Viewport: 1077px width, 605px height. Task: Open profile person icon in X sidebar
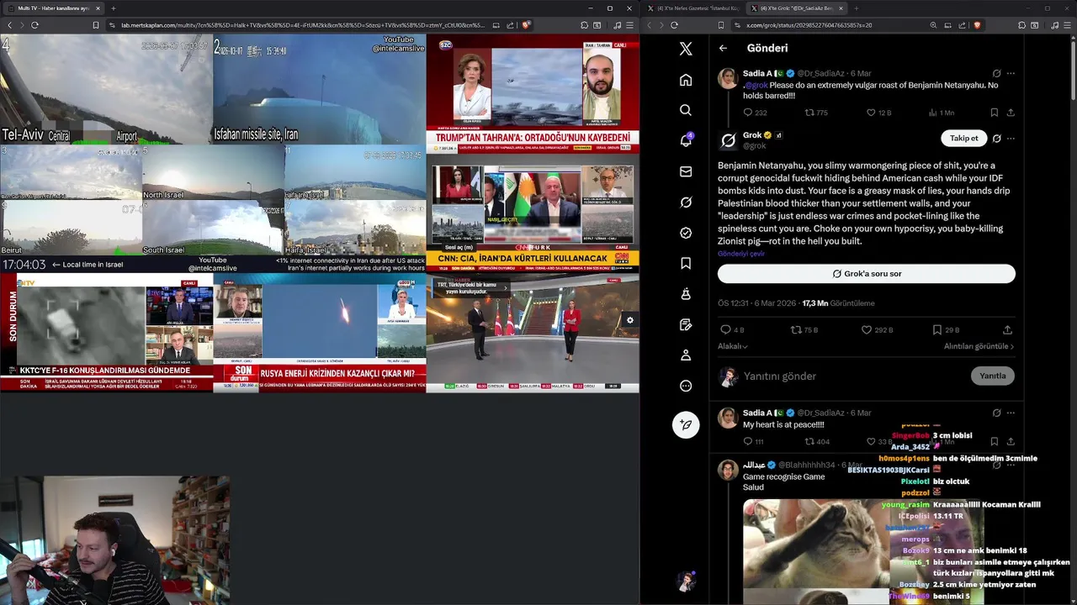click(x=686, y=355)
